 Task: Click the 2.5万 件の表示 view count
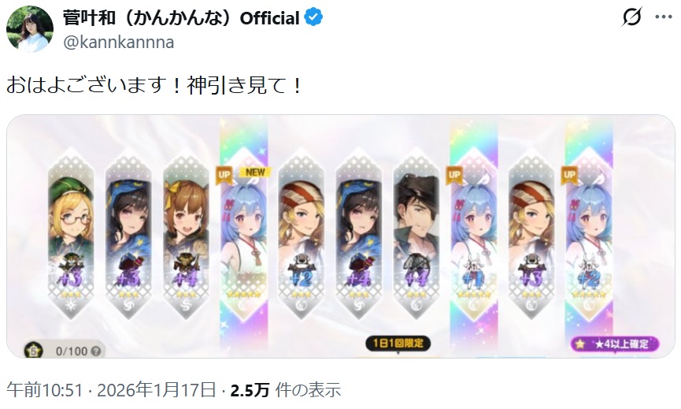(285, 390)
